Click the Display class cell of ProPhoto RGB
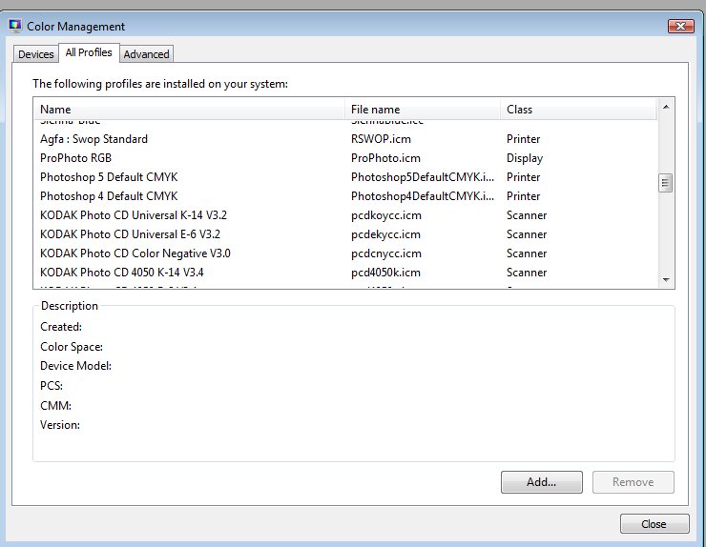 tap(525, 158)
